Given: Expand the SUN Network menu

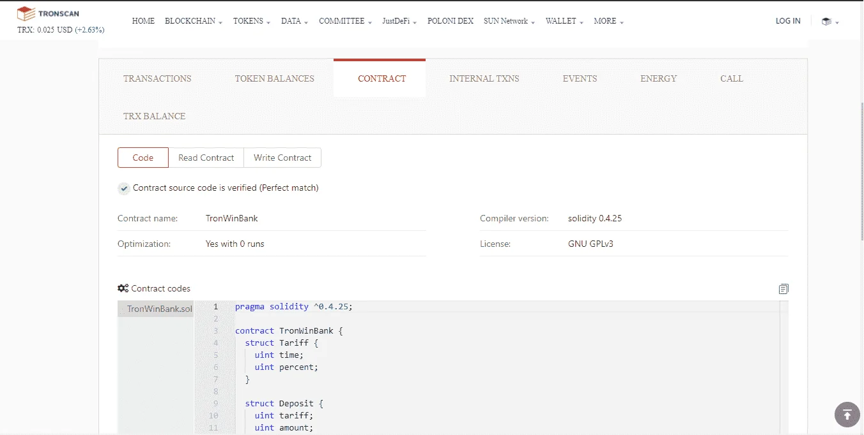Looking at the screenshot, I should 509,21.
